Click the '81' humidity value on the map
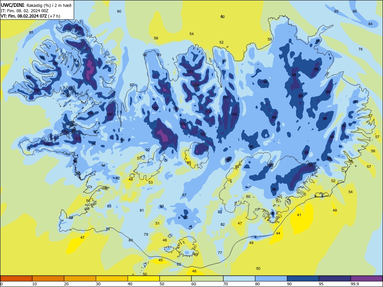 point(142,210)
